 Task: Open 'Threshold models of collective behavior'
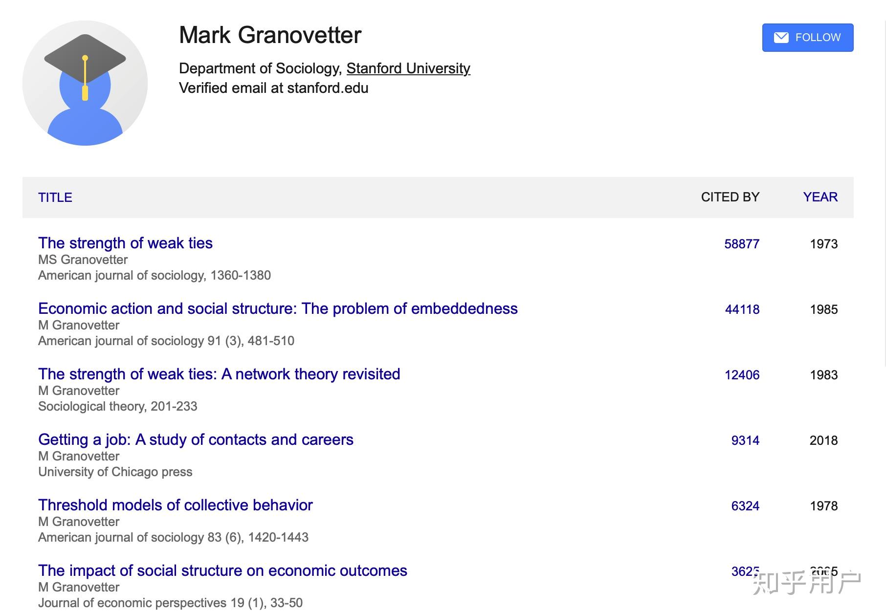tap(176, 505)
